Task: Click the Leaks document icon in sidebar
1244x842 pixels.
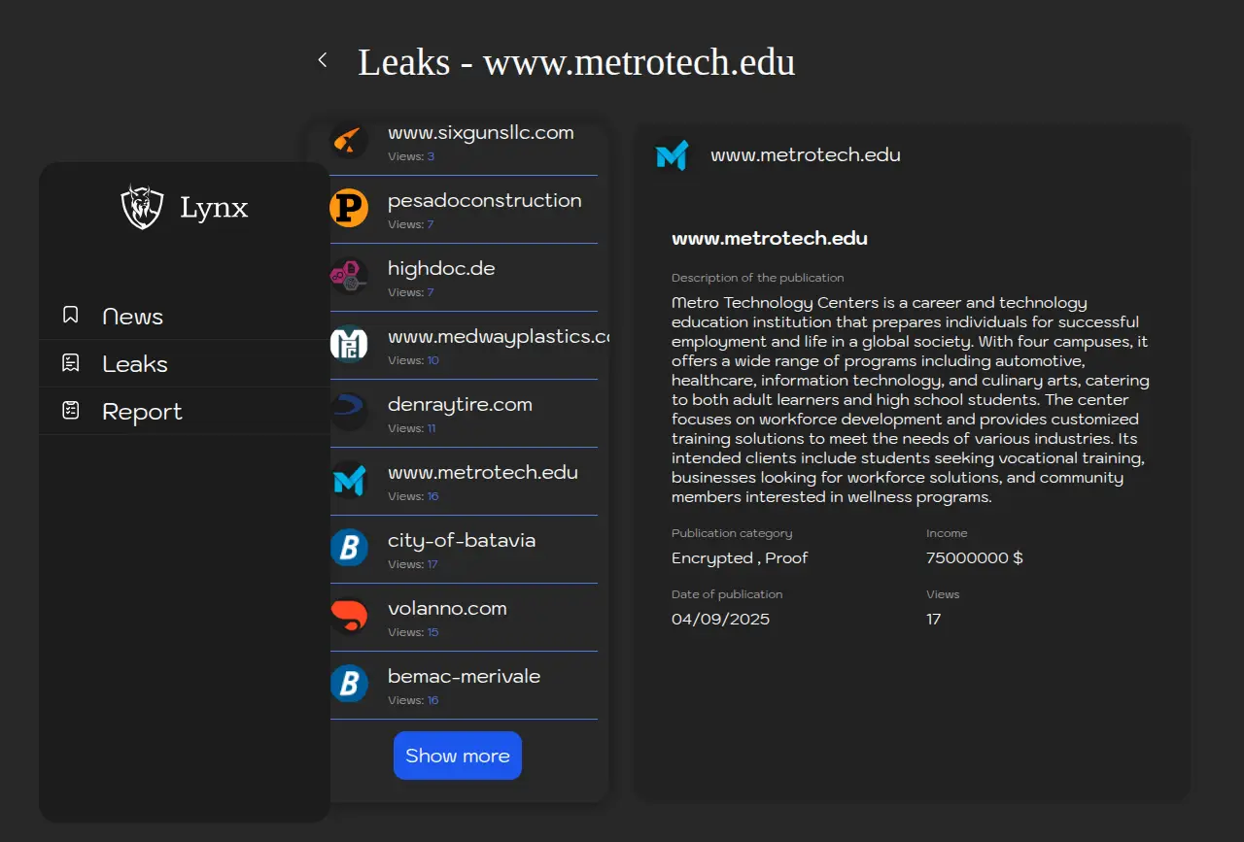Action: click(x=71, y=363)
